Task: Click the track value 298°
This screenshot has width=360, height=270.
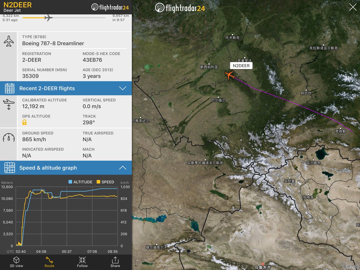Action: click(89, 122)
